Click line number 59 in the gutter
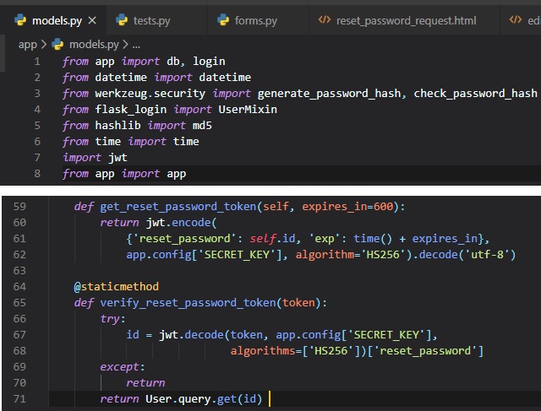This screenshot has width=541, height=411. (20, 206)
